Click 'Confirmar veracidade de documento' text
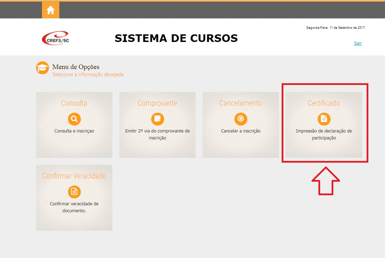 point(74,207)
